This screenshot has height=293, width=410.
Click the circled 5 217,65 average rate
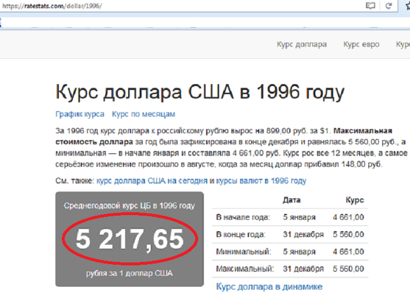pos(129,239)
